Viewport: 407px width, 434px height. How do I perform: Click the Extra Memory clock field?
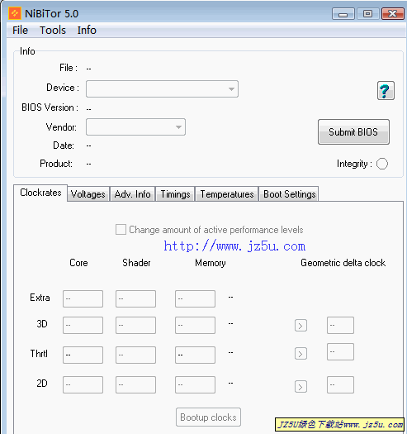click(195, 298)
